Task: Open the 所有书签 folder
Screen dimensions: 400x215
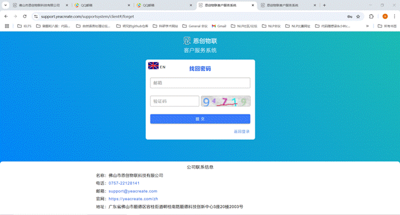Action: coord(387,26)
